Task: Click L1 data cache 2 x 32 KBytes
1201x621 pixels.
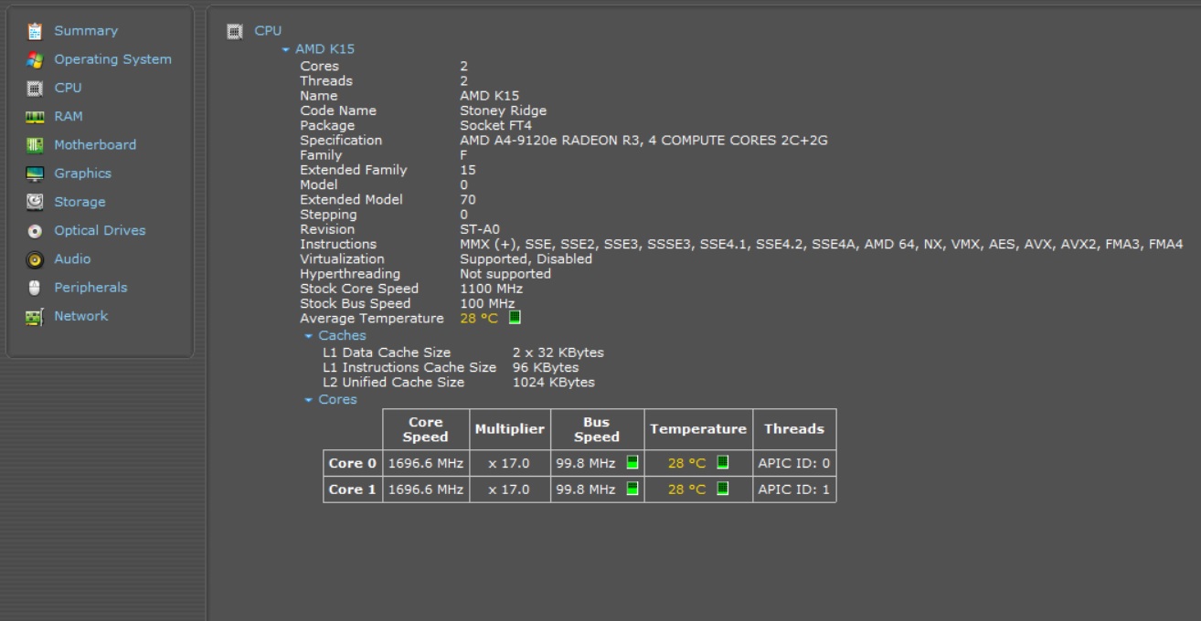Action: point(558,353)
